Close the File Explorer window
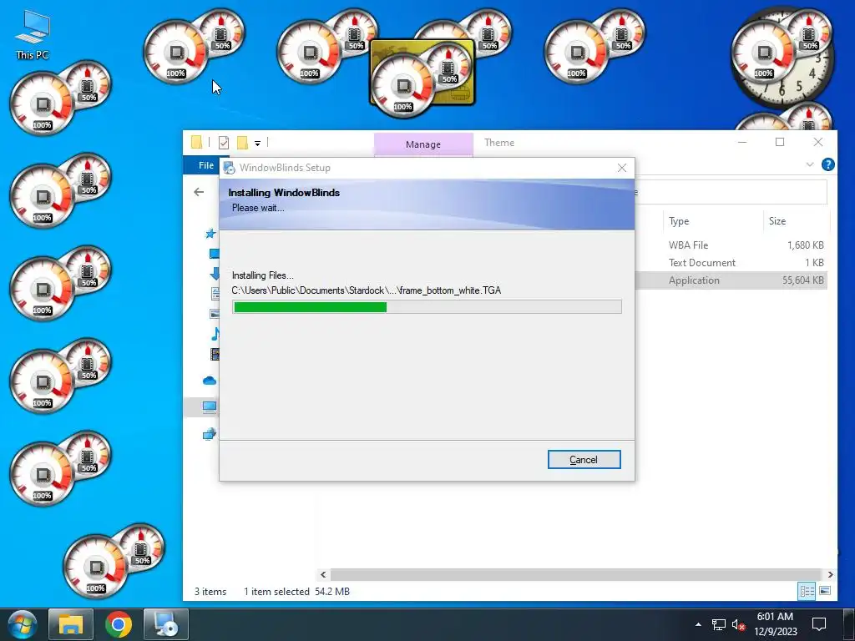The image size is (855, 641). 818,142
